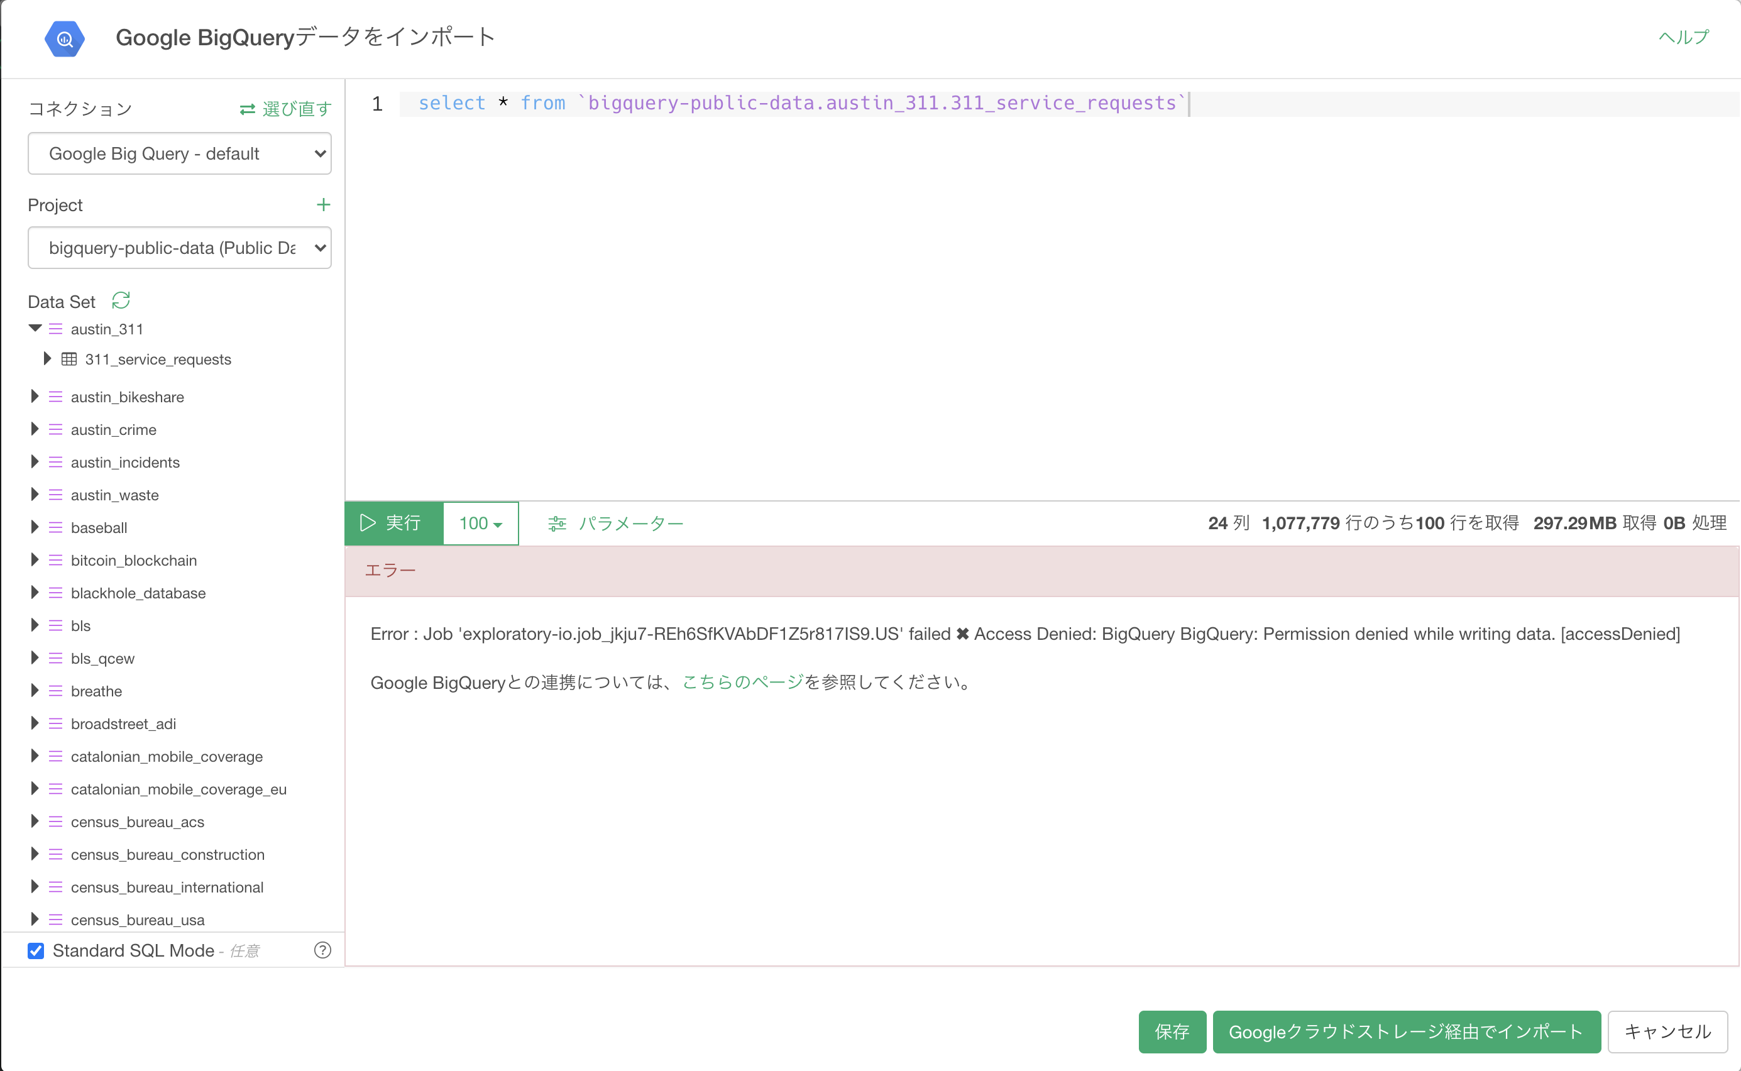The image size is (1741, 1071).
Task: Click the エラー error header bar
Action: point(1041,571)
